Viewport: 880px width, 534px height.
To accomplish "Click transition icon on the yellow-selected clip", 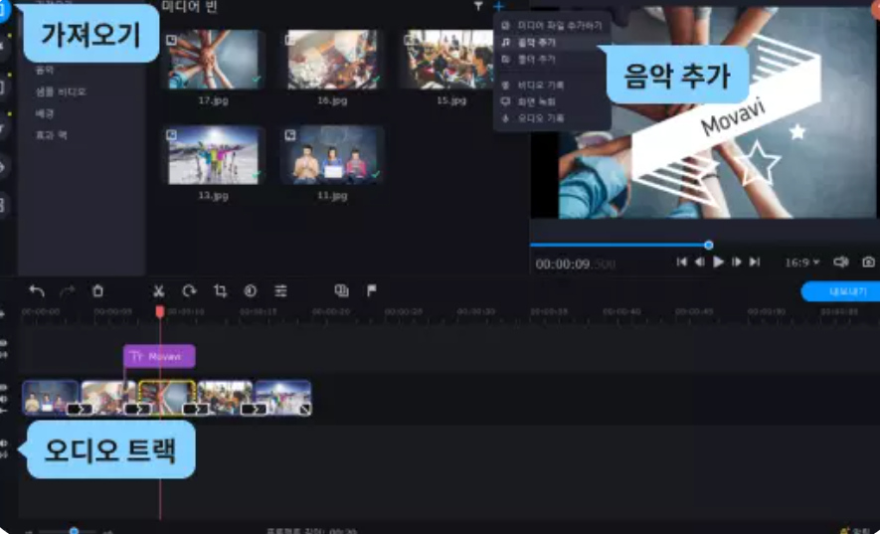I will click(x=196, y=409).
